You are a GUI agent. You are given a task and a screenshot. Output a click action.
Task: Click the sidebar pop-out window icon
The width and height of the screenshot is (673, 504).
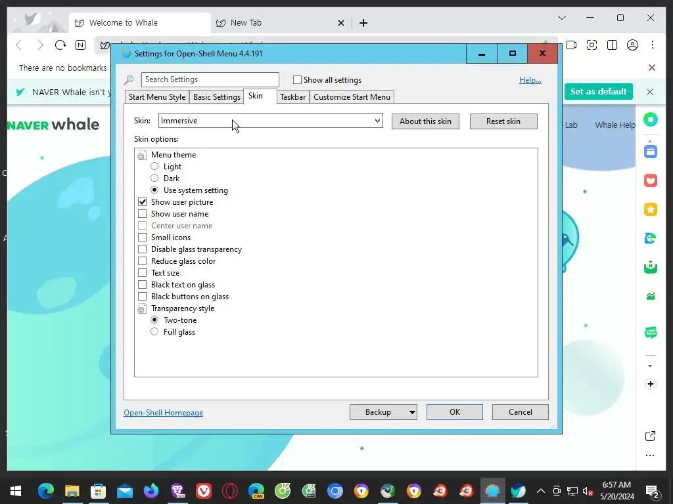point(650,436)
